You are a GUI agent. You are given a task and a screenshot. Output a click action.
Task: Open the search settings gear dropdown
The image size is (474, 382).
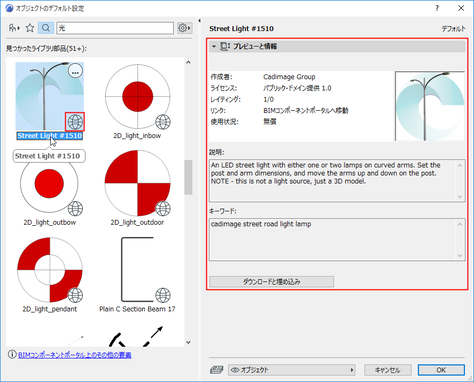184,28
